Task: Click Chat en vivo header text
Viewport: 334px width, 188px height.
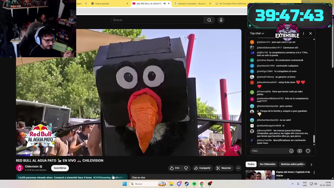Action: tap(138, 178)
